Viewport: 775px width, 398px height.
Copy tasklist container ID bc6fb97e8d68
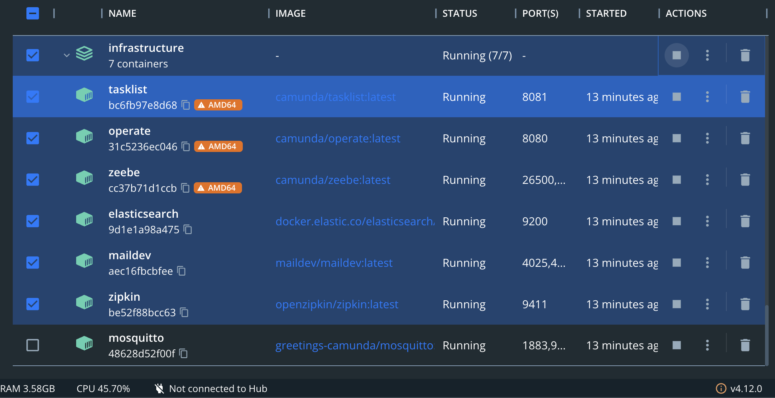(186, 105)
